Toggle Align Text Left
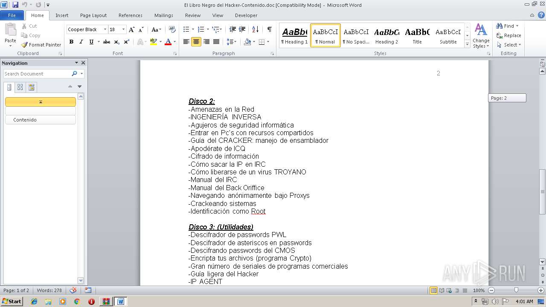This screenshot has height=307, width=546. coord(186,42)
